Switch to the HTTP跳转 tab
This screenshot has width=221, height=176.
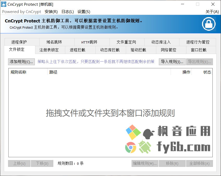(x=92, y=42)
